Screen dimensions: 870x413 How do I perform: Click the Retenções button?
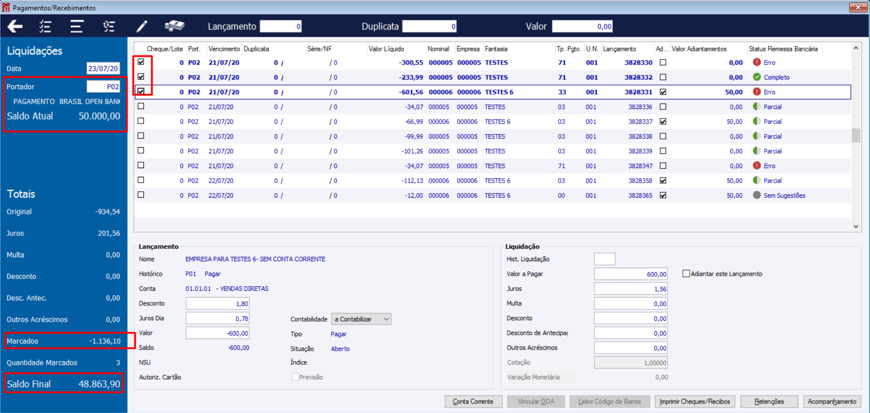[x=769, y=402]
